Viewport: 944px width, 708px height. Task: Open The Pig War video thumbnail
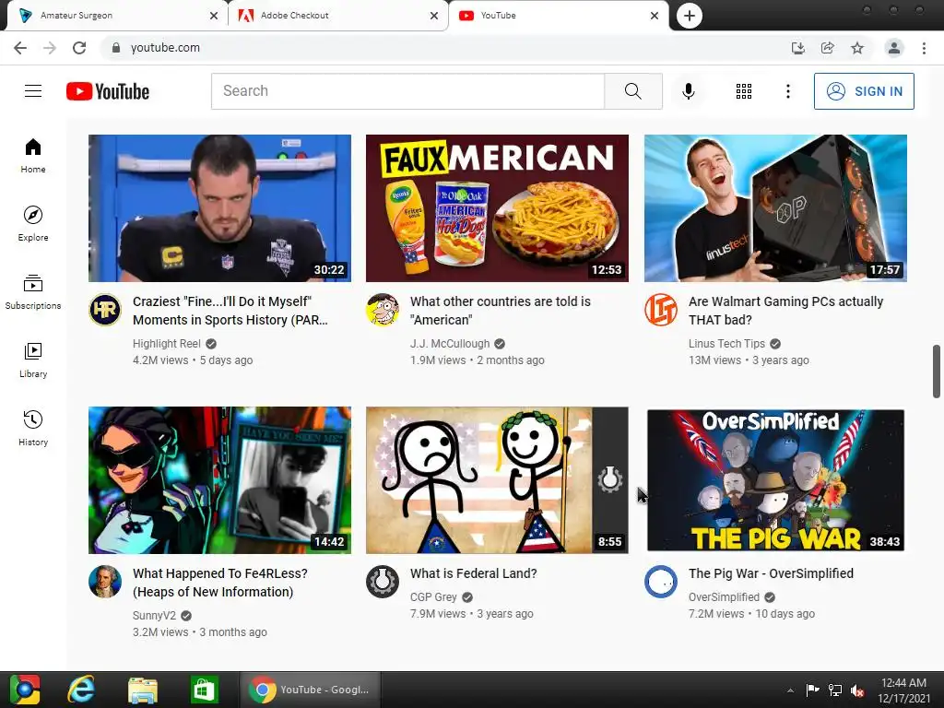click(775, 480)
